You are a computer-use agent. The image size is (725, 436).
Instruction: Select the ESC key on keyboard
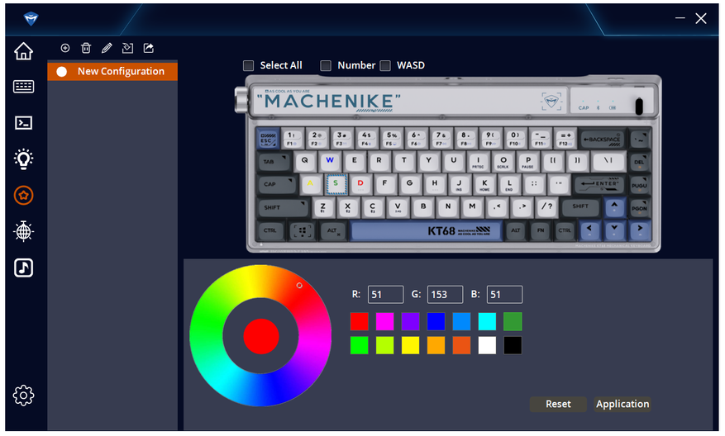coord(268,138)
